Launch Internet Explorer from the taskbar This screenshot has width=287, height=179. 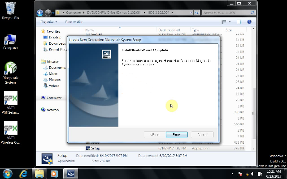(24, 174)
